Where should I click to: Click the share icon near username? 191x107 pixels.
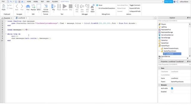[x=177, y=2]
